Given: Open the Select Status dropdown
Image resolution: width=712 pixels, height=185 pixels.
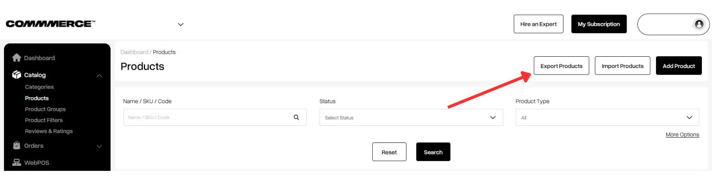Looking at the screenshot, I should (x=411, y=117).
